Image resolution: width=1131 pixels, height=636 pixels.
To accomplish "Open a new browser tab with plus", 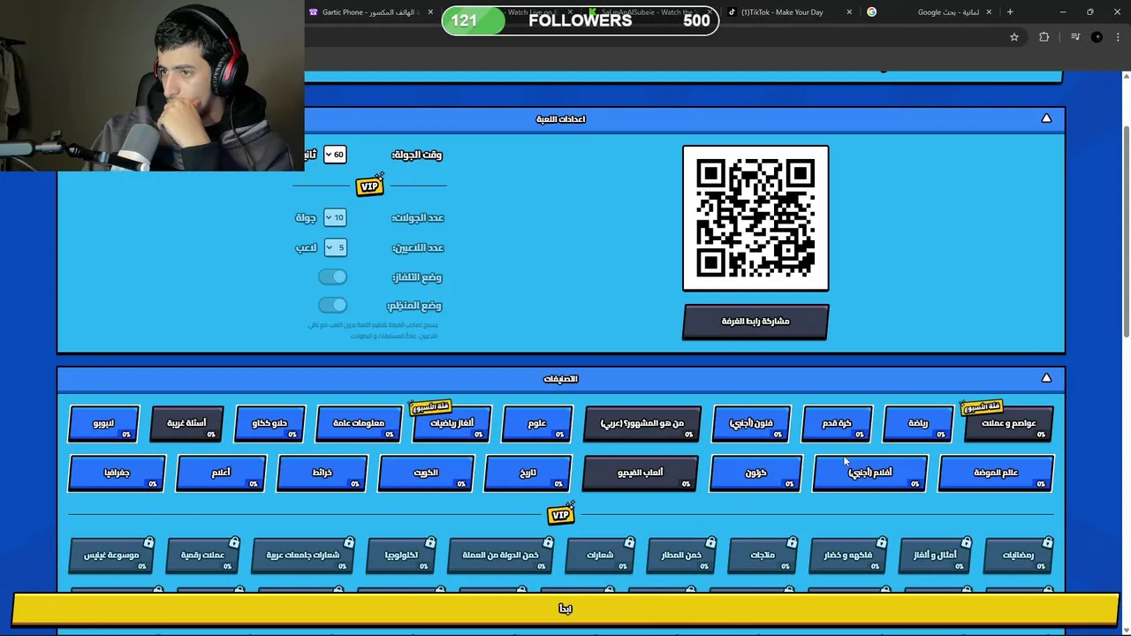I will coord(1010,12).
